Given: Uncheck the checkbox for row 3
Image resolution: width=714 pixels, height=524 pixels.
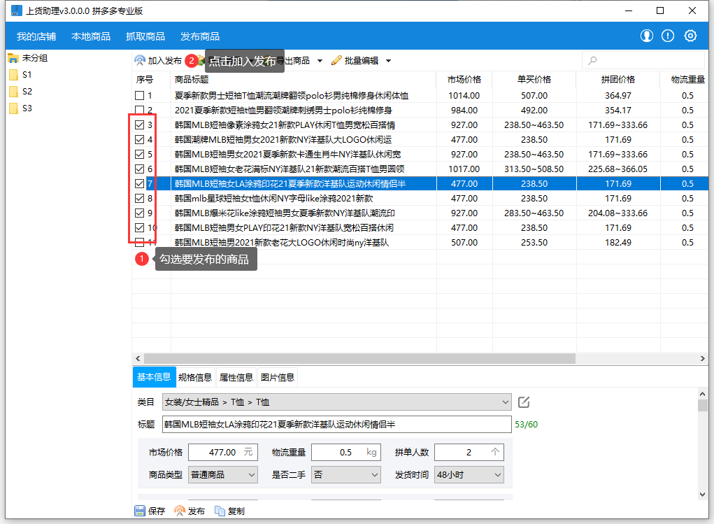Looking at the screenshot, I should 140,125.
